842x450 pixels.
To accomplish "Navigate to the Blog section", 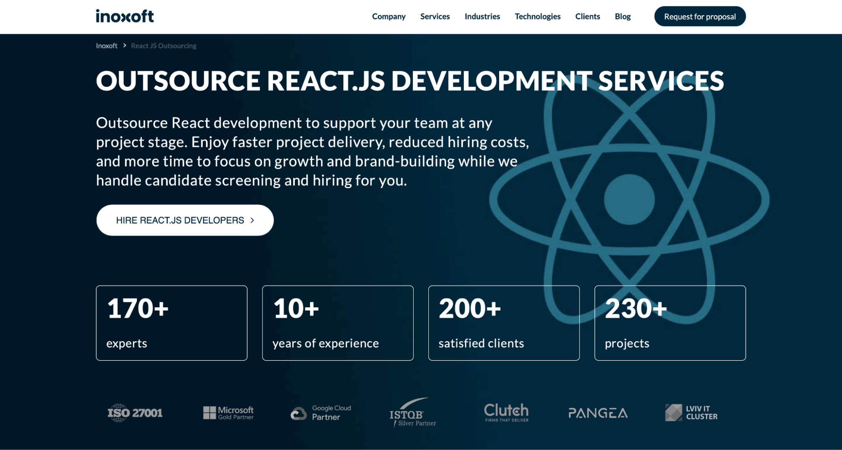I will 623,16.
